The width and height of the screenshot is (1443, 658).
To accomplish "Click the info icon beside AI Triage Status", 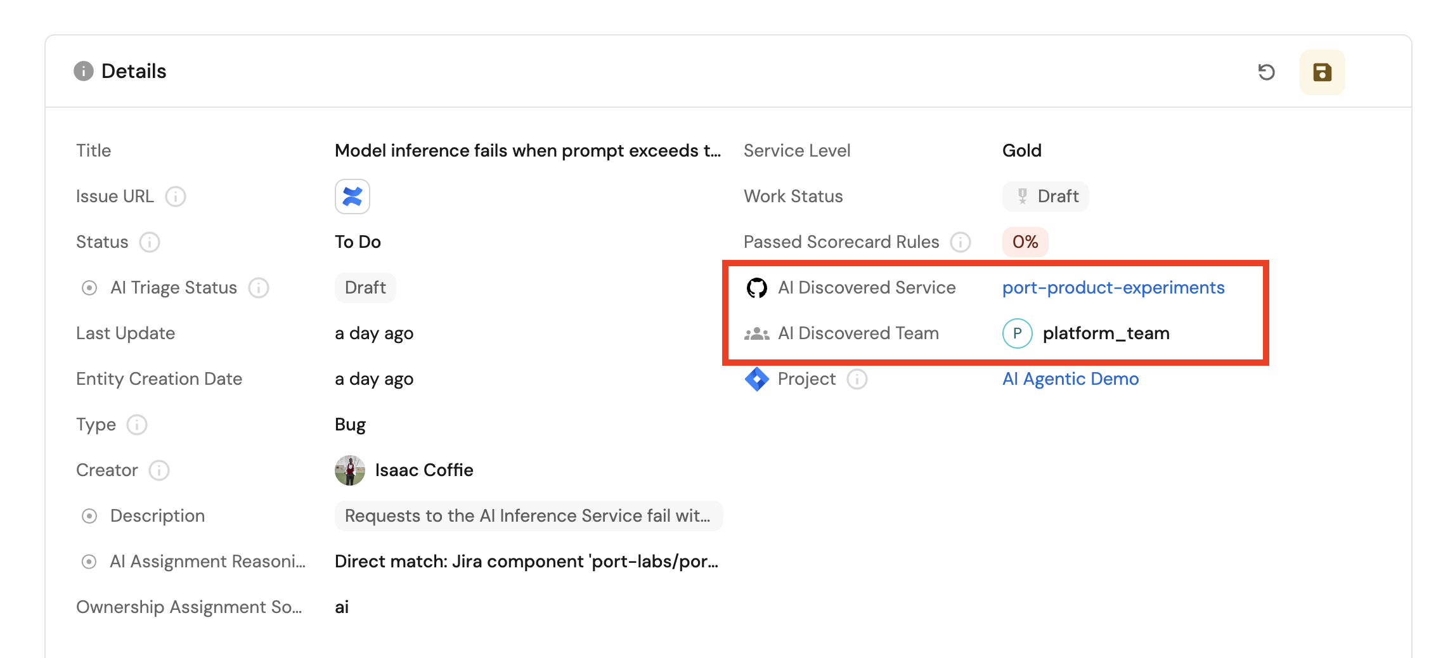I will click(259, 288).
